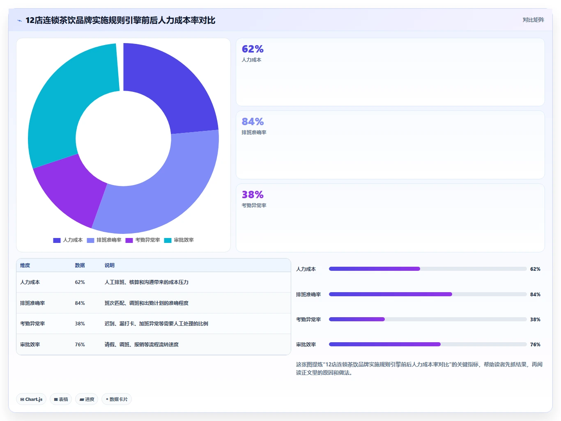Select the 考勤异常率 table row
The height and width of the screenshot is (421, 561).
point(154,324)
